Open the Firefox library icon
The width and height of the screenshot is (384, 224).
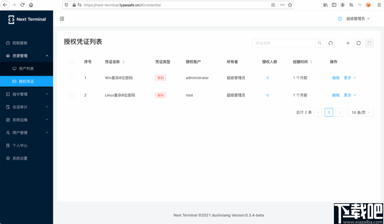325,5
